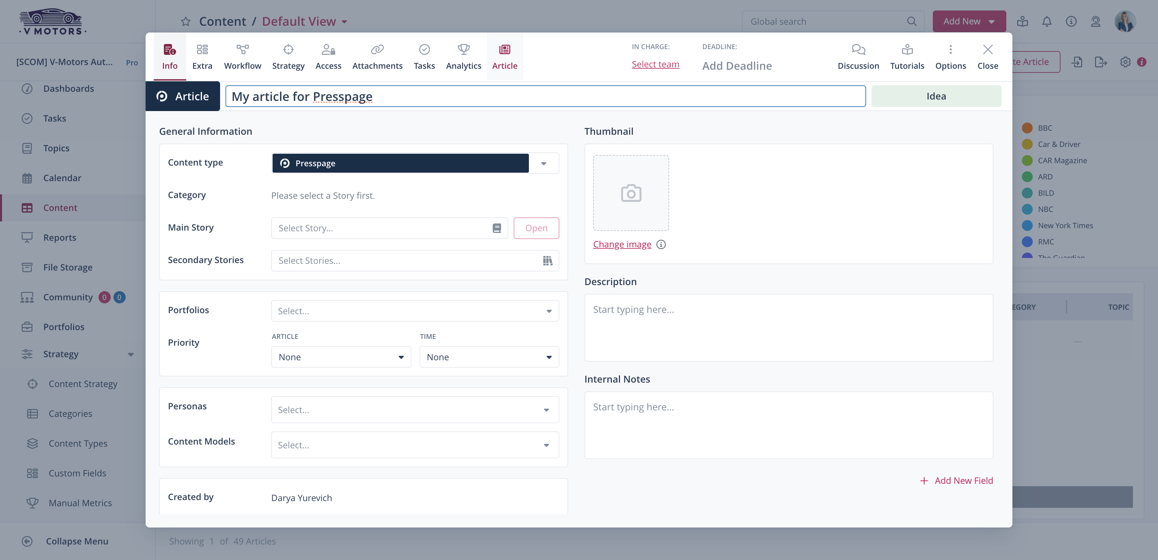Click the Options three-dot icon
The image size is (1158, 560).
(950, 49)
